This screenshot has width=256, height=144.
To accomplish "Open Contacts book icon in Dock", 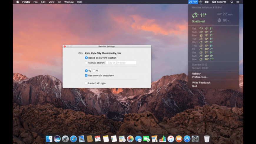I will pyautogui.click(x=89, y=139).
